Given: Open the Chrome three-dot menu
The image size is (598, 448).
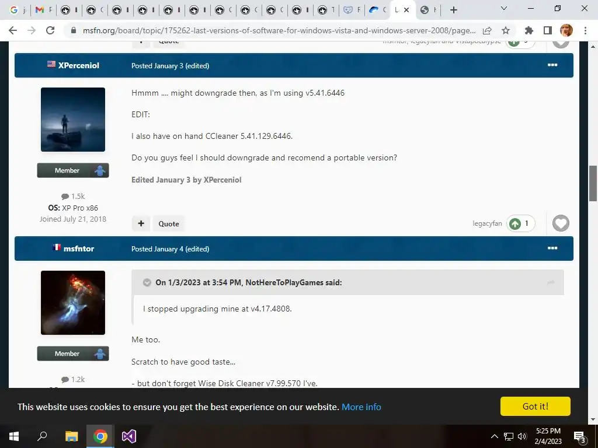Looking at the screenshot, I should tap(585, 30).
